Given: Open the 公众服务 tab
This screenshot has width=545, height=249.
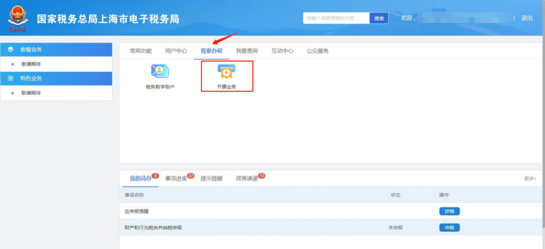Looking at the screenshot, I should [318, 51].
